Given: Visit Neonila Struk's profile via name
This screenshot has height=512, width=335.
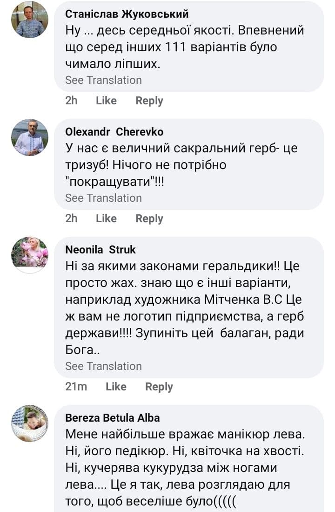Looking at the screenshot, I should (x=100, y=250).
